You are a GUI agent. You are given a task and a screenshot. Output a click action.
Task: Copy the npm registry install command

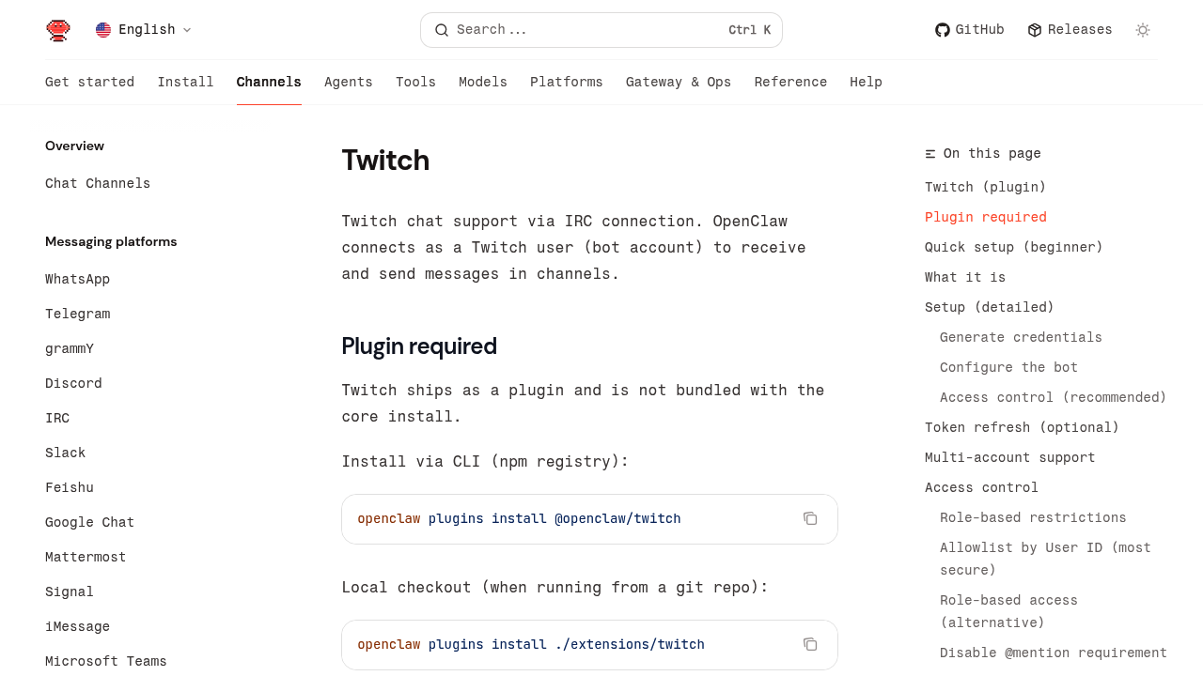pyautogui.click(x=810, y=518)
